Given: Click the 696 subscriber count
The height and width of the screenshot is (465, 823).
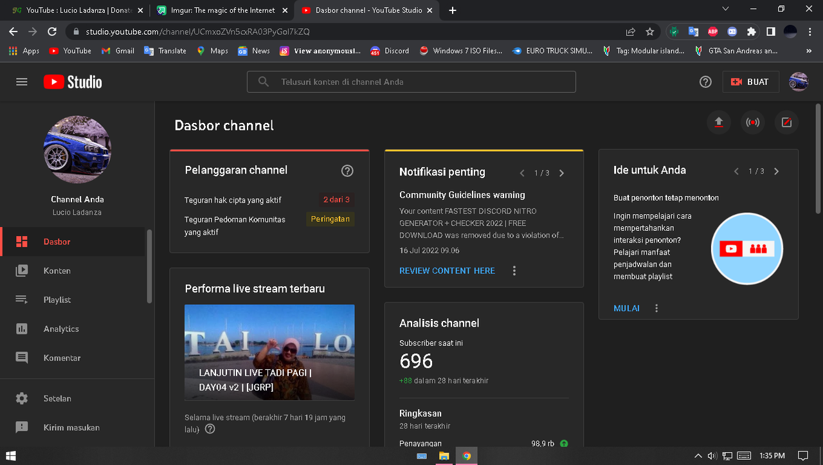Looking at the screenshot, I should (416, 361).
